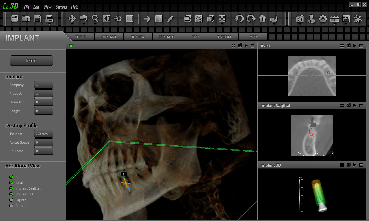Click the new document icon in the toolbar
Viewport: 369px width, 221px height.
click(x=14, y=19)
